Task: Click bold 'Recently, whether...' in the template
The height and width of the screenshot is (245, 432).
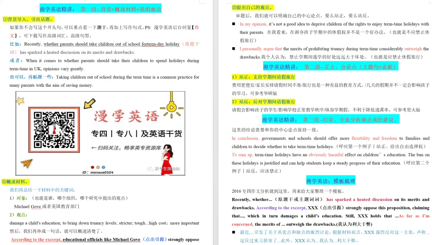Action: 252,199
